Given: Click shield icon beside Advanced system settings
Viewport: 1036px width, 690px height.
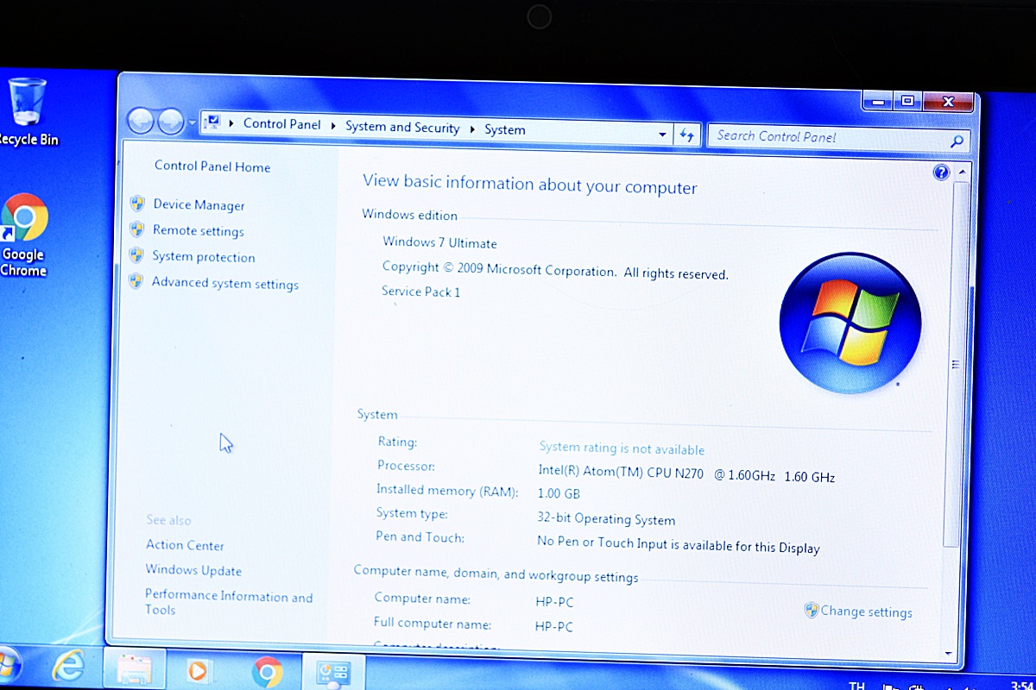Looking at the screenshot, I should (136, 281).
